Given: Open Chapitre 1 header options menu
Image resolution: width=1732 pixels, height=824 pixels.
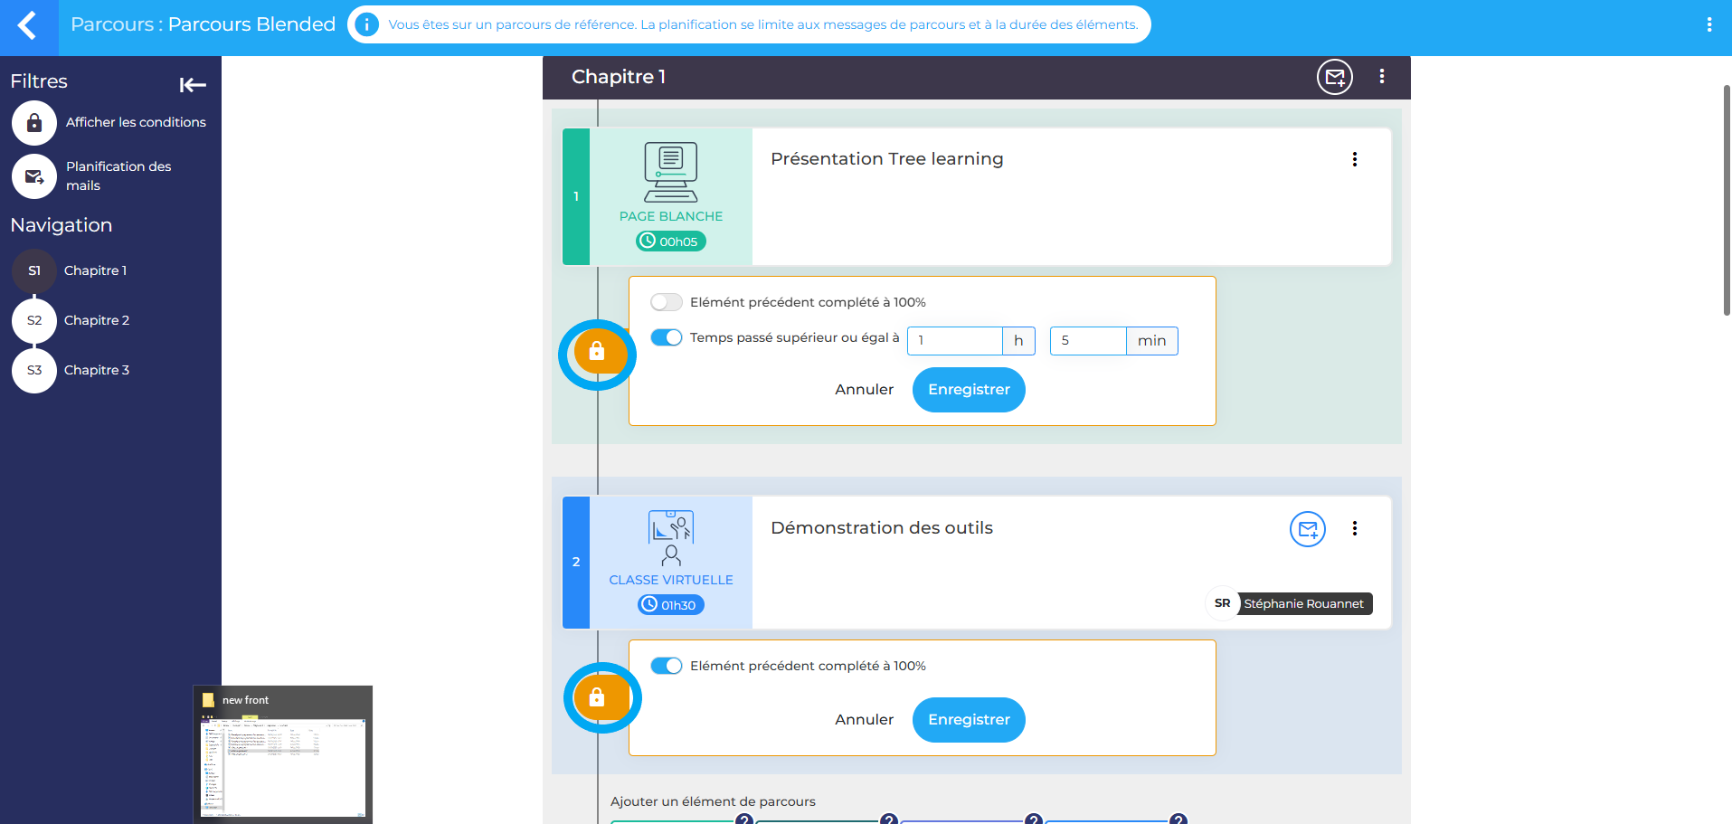Looking at the screenshot, I should [1381, 77].
